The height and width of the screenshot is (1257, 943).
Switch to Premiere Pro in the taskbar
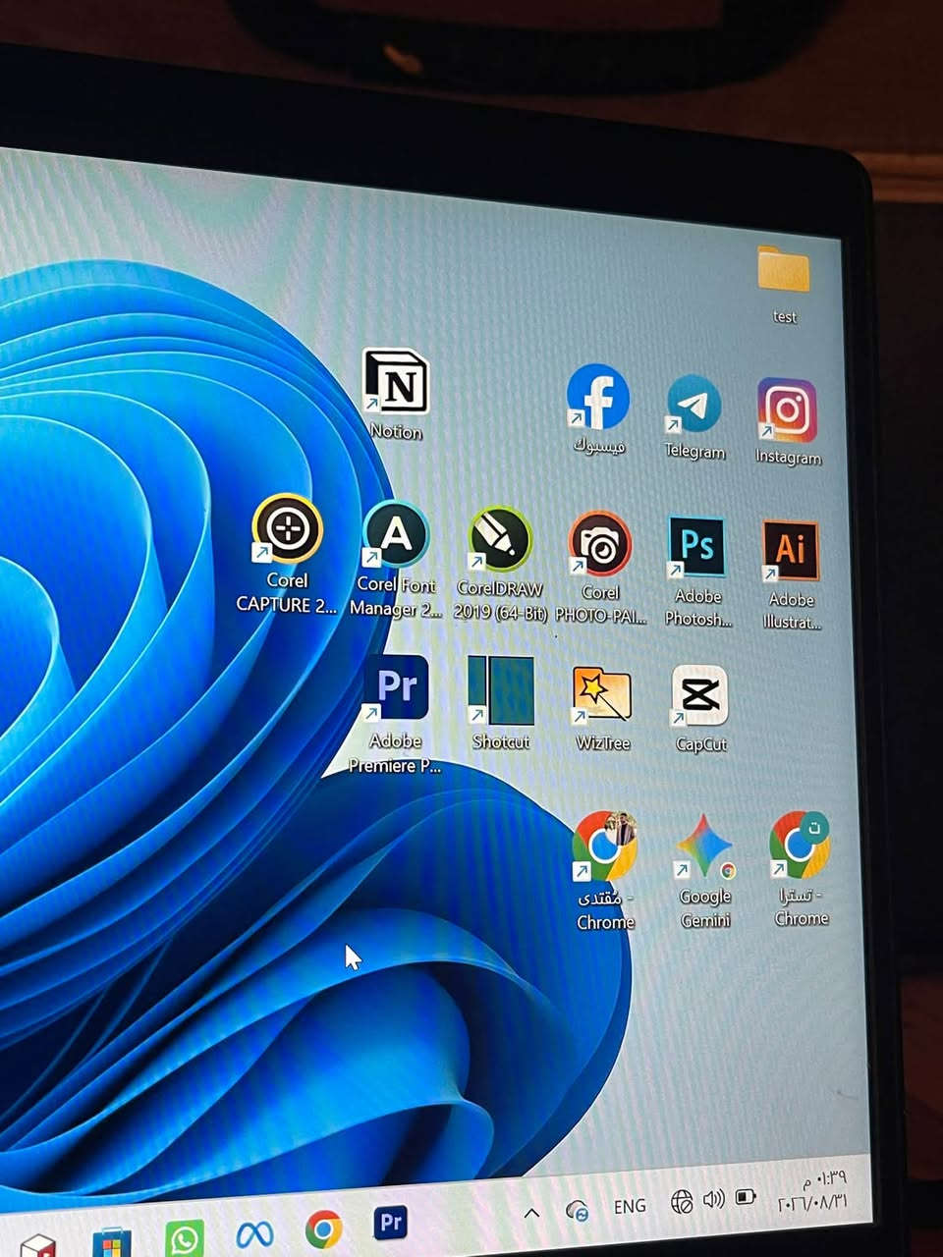coord(391,1223)
